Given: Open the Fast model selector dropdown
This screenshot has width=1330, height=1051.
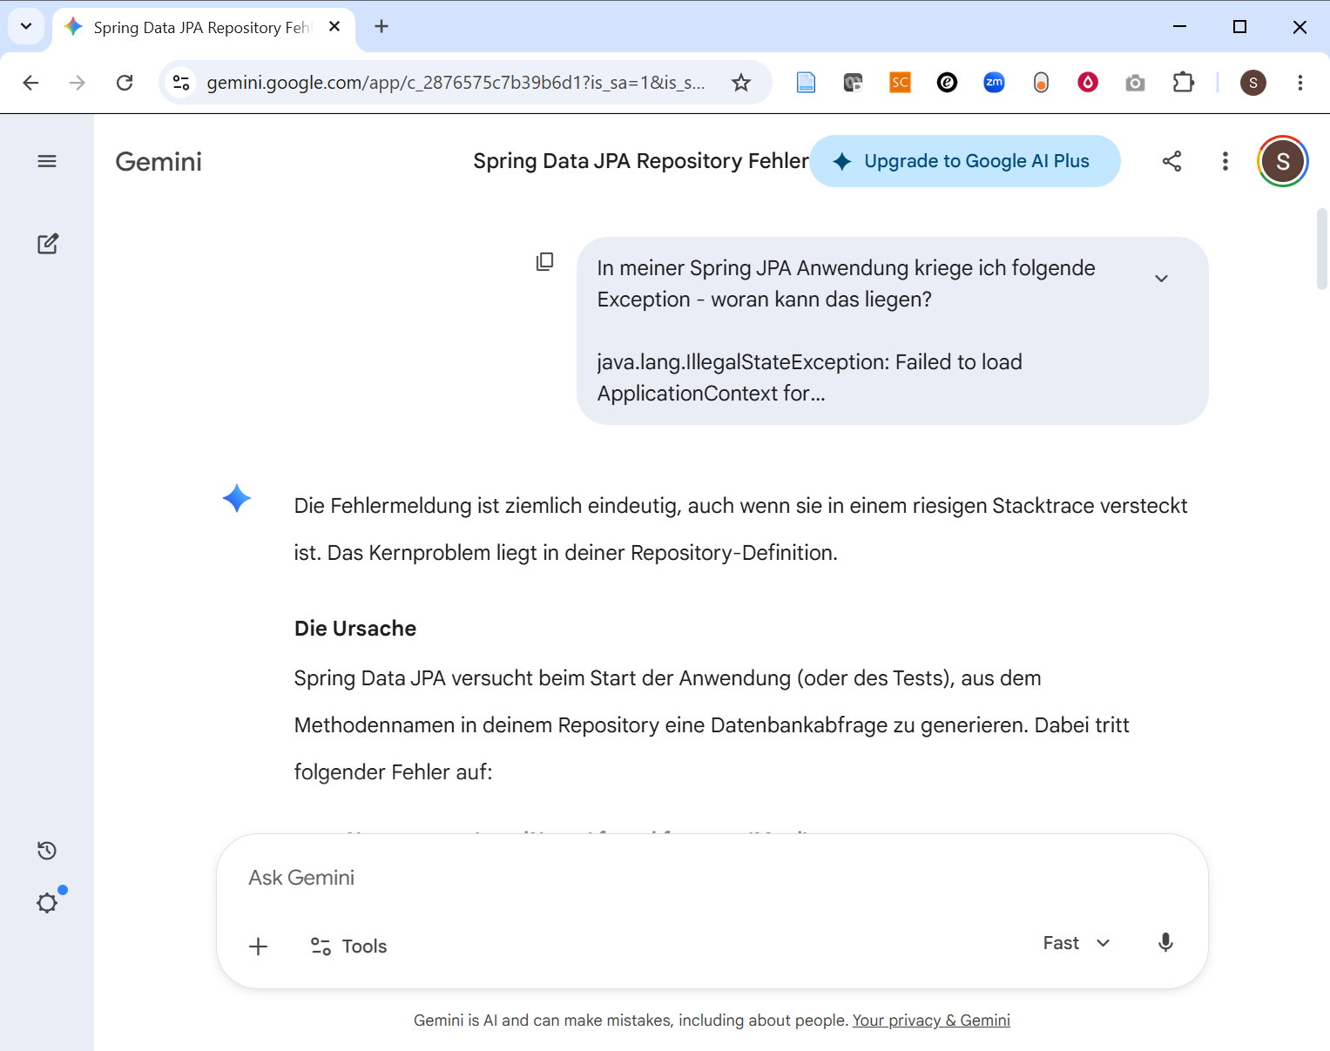Looking at the screenshot, I should [1077, 943].
